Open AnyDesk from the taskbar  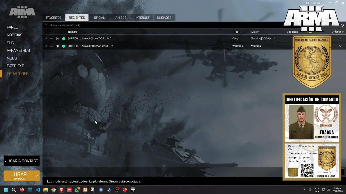point(69,190)
